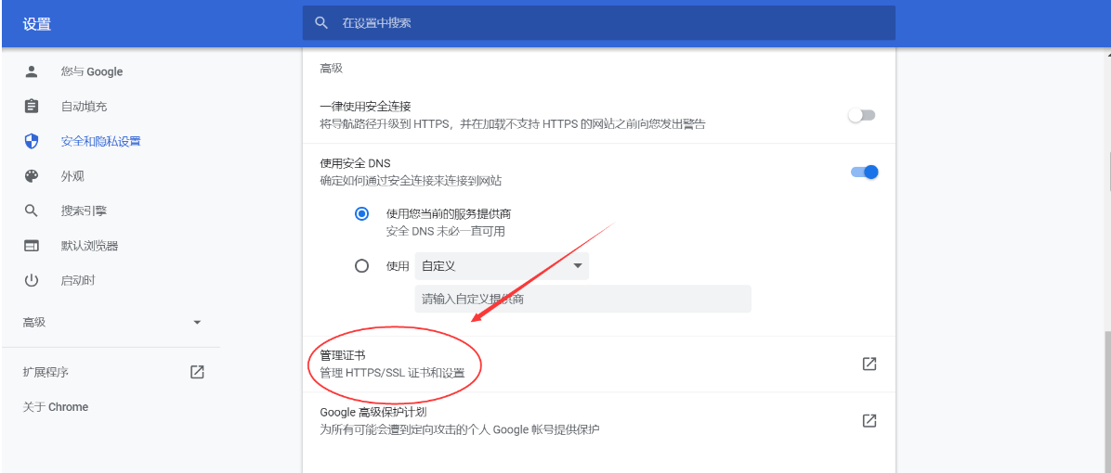Select 使用您当前的服务提供商 radio button
This screenshot has width=1111, height=473.
point(362,213)
